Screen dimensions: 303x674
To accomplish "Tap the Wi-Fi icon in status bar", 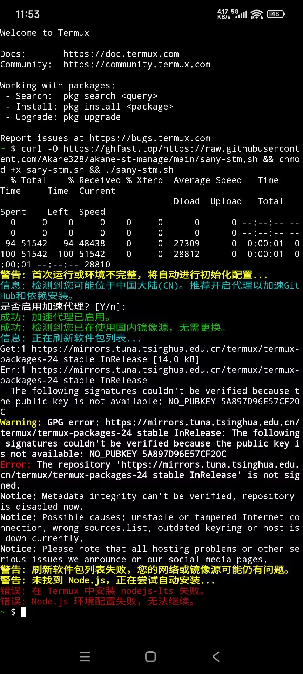I will (257, 14).
